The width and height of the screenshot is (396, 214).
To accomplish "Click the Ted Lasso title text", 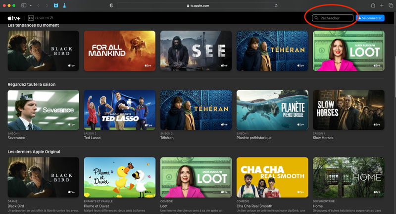I will [x=92, y=138].
